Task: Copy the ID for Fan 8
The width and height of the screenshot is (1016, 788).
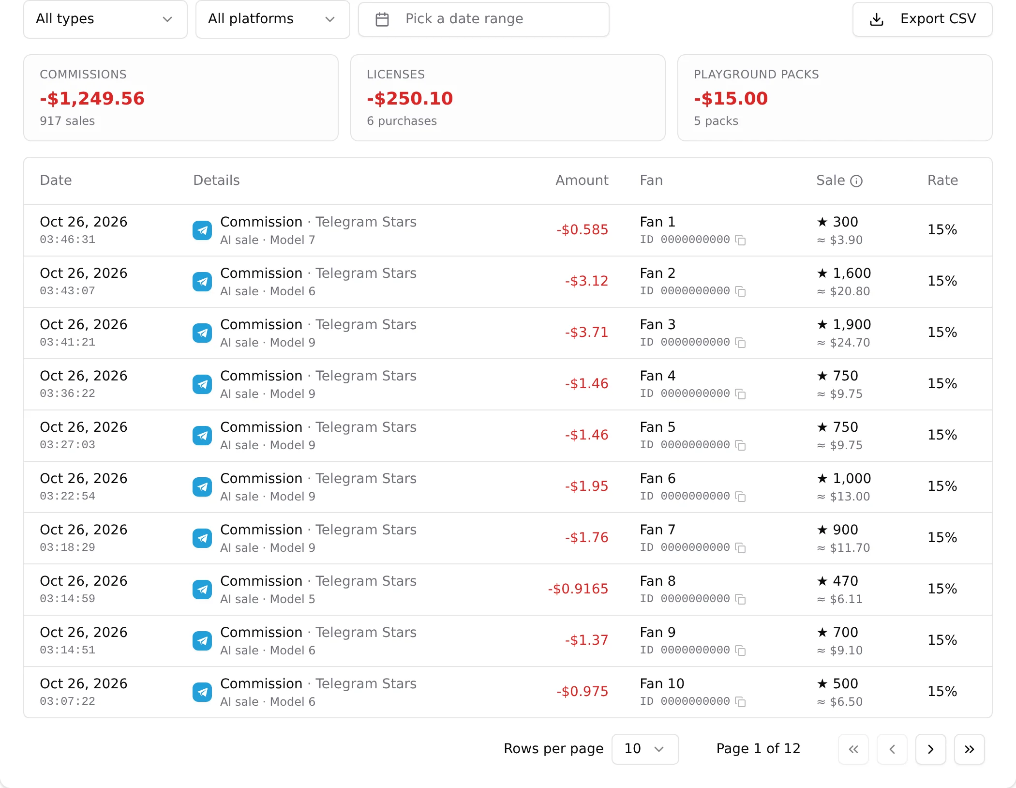Action: point(740,599)
